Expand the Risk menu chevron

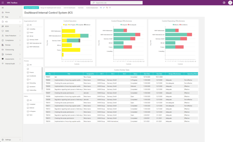(x=20, y=17)
